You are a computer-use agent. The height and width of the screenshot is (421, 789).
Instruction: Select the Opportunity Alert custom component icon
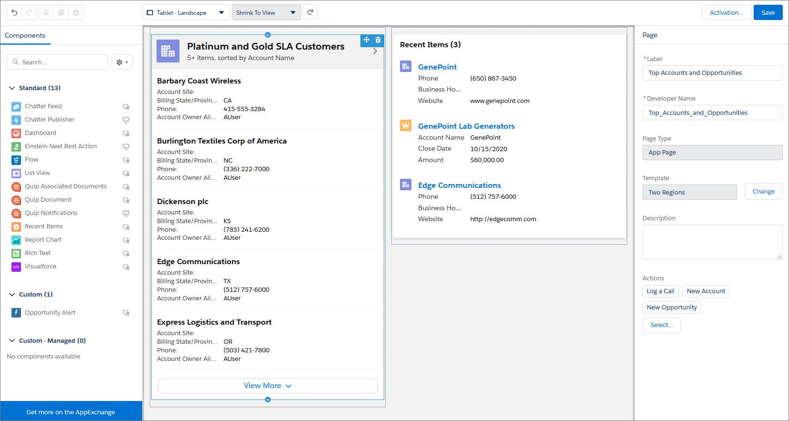16,313
